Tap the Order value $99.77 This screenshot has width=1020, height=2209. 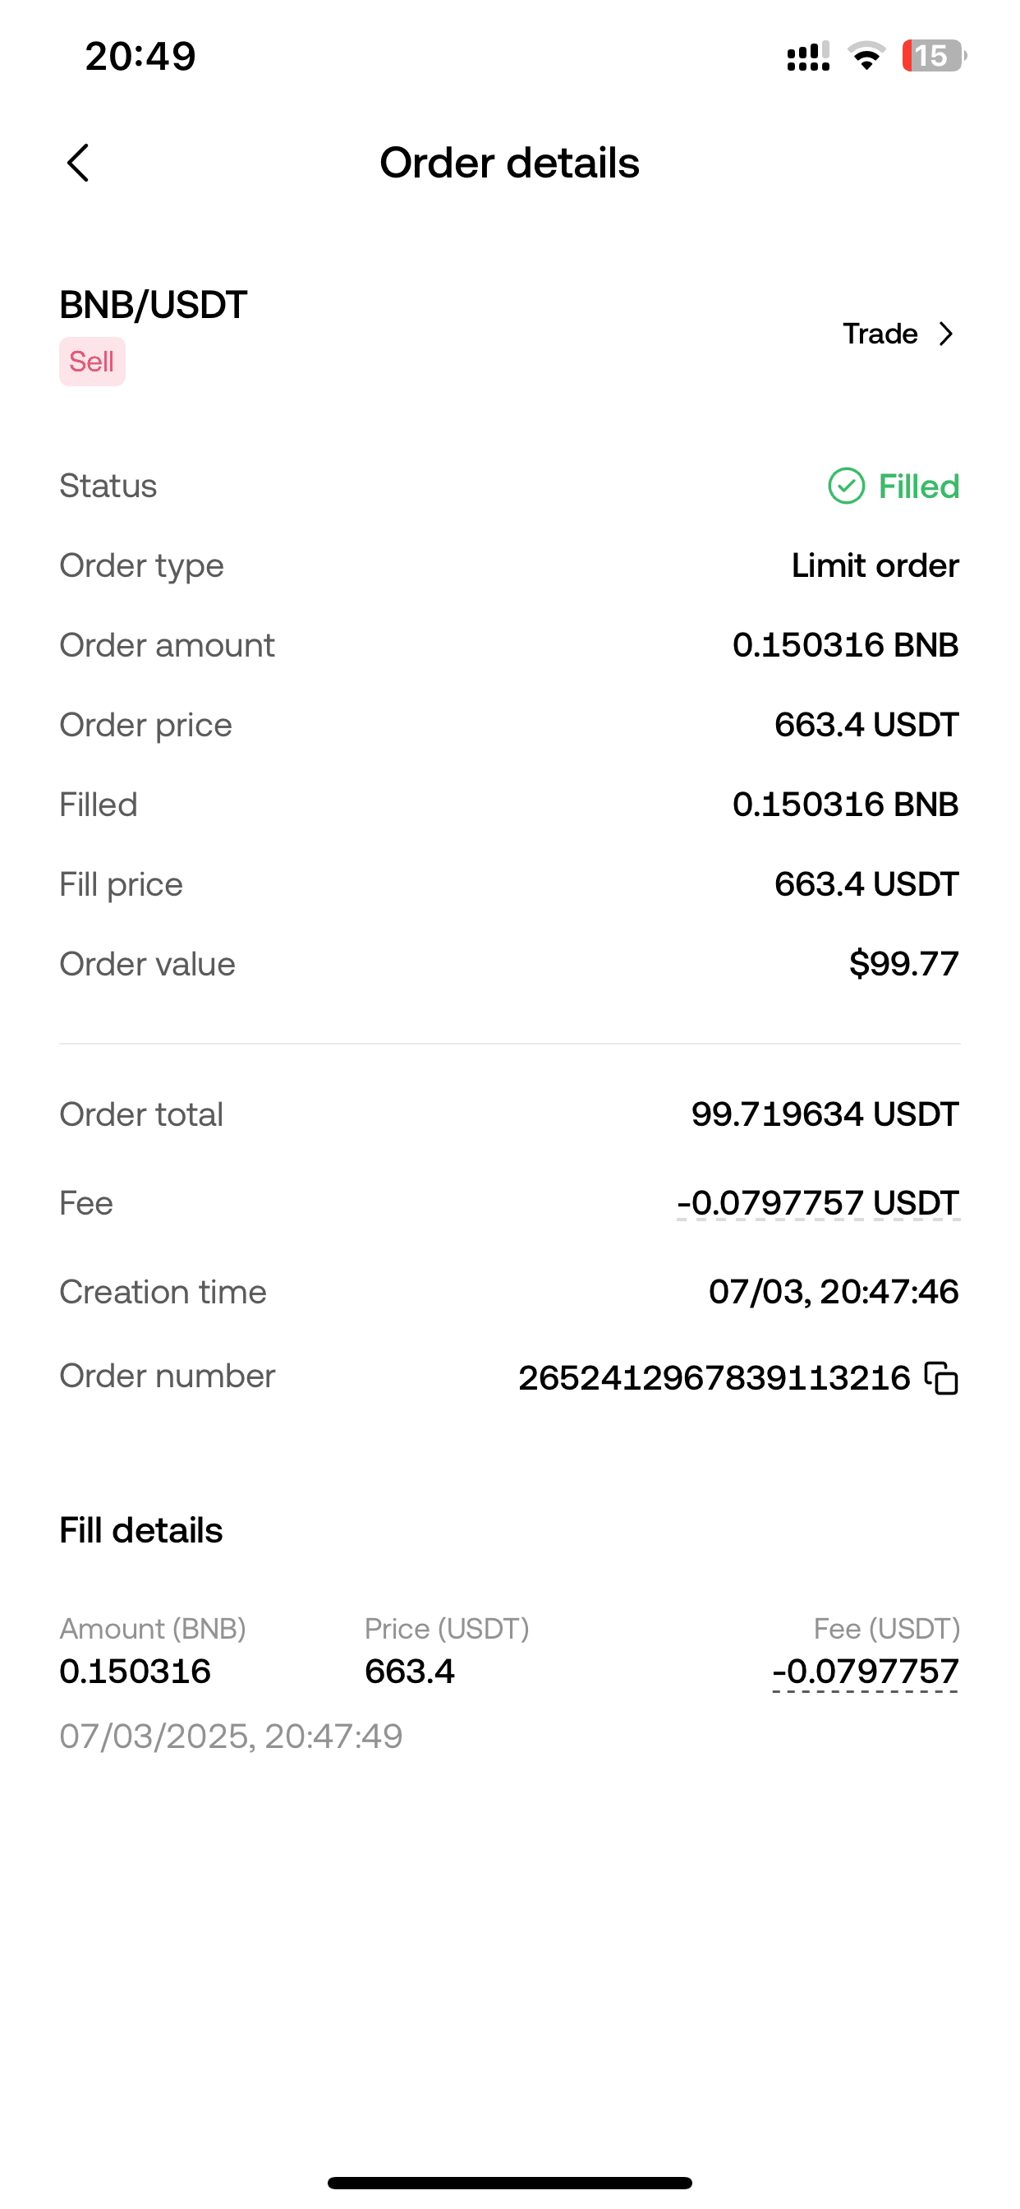click(x=903, y=964)
